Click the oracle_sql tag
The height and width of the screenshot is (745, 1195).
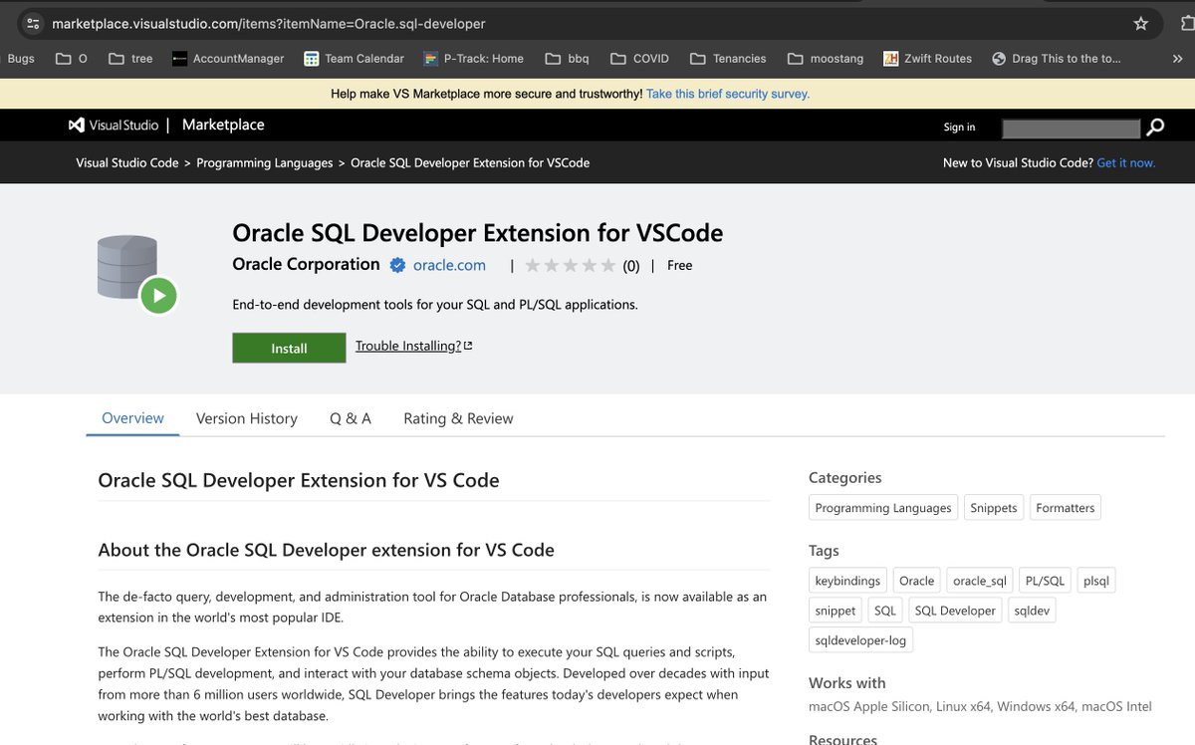[980, 581]
